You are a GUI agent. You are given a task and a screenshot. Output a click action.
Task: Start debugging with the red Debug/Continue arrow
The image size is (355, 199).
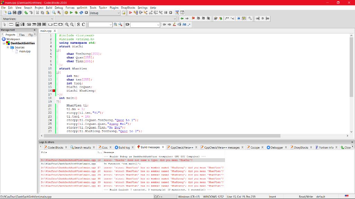coord(130,13)
